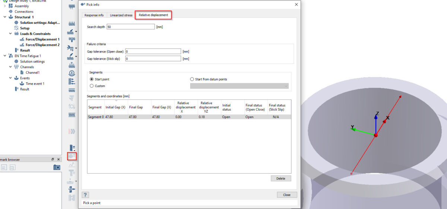Select the Custom segments radio button
Viewport: 447px width, 209px height.
click(92, 86)
